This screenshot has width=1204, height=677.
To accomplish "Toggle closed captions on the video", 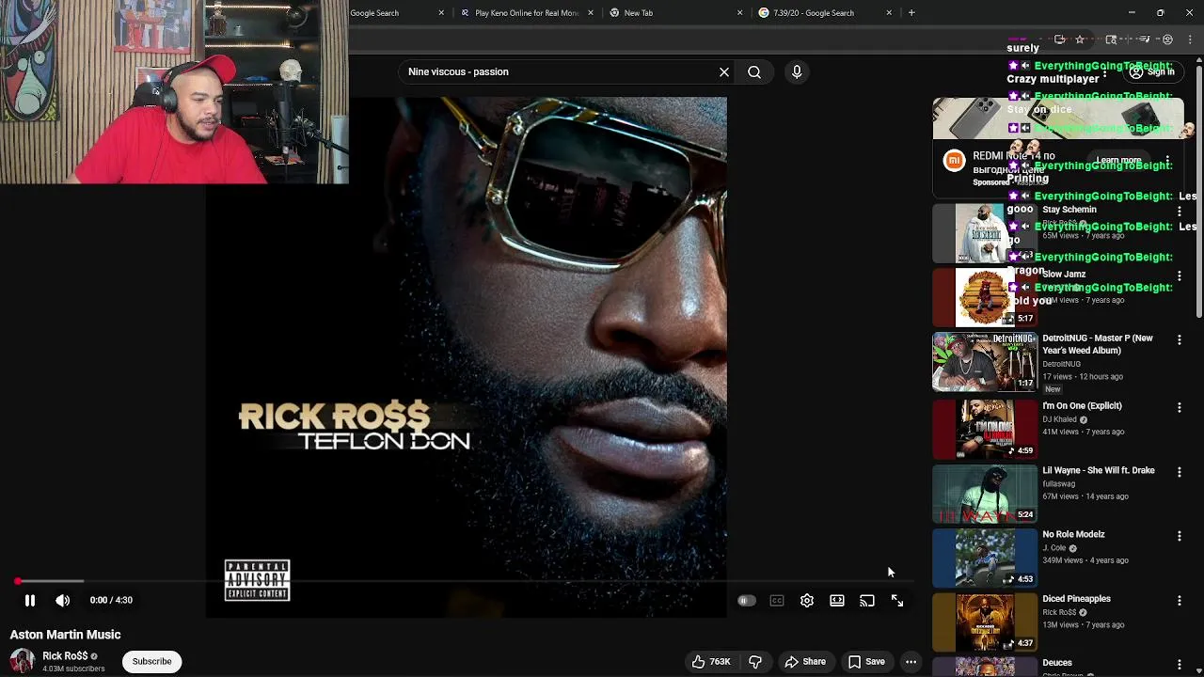I will coord(777,601).
